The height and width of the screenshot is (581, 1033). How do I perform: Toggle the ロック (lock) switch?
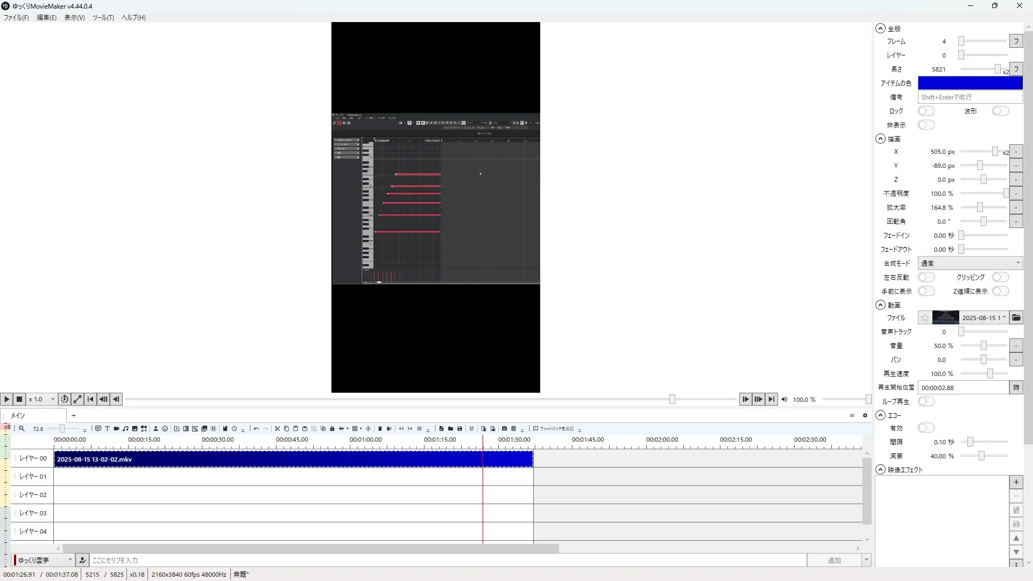click(926, 111)
